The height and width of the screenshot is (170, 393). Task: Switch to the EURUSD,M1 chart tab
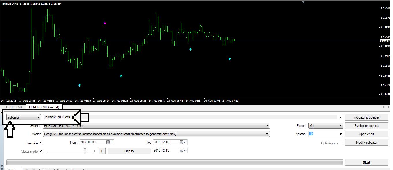[13, 107]
